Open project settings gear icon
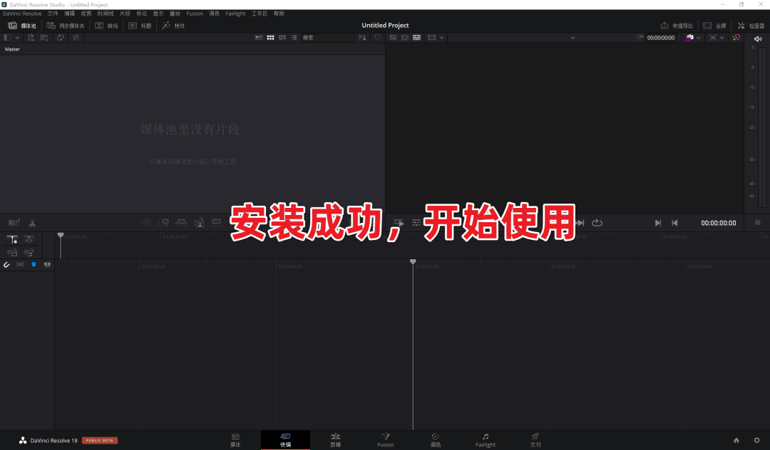770x450 pixels. pyautogui.click(x=756, y=440)
